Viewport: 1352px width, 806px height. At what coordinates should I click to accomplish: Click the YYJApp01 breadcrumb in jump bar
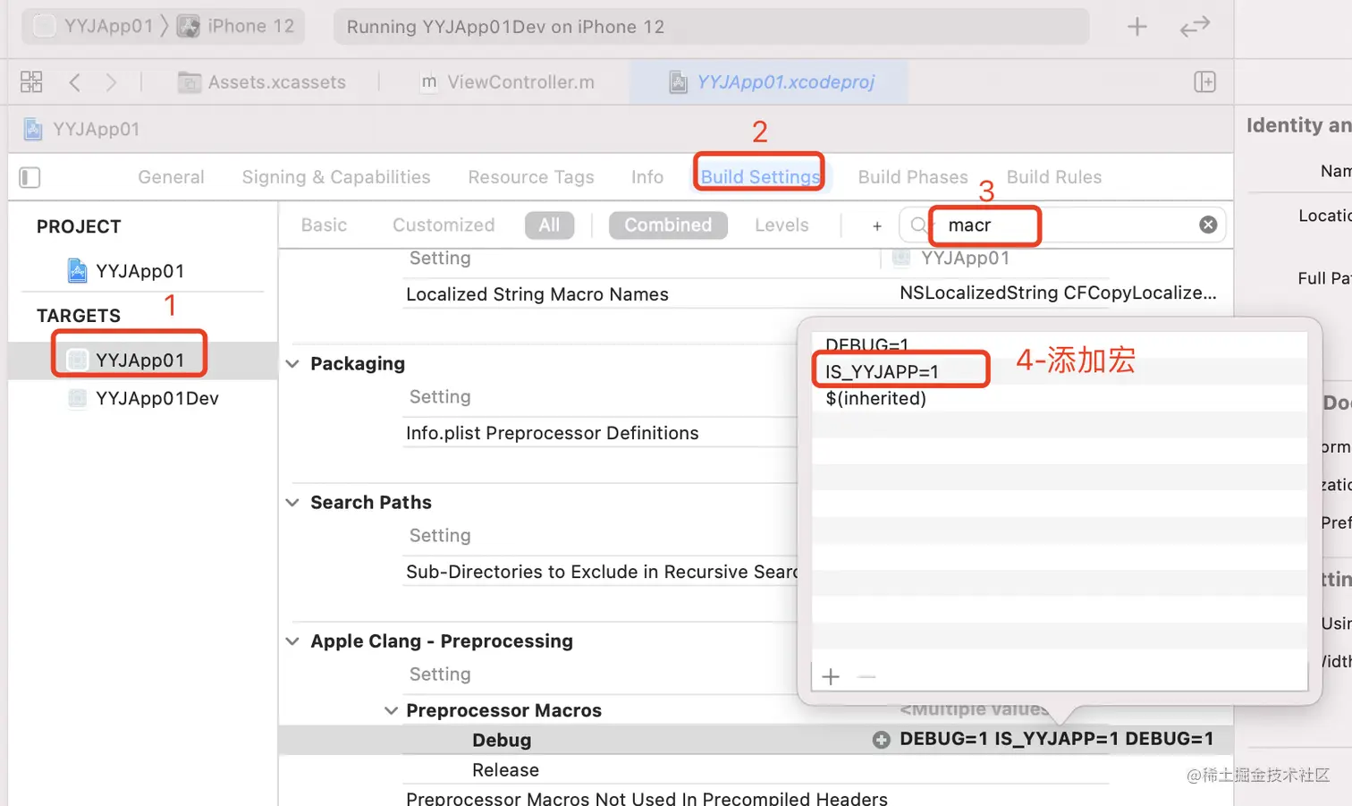82,129
